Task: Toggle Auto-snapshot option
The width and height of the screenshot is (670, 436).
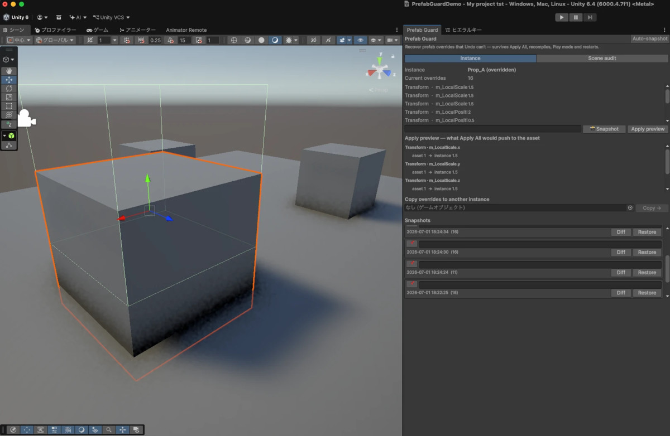Action: click(x=649, y=39)
